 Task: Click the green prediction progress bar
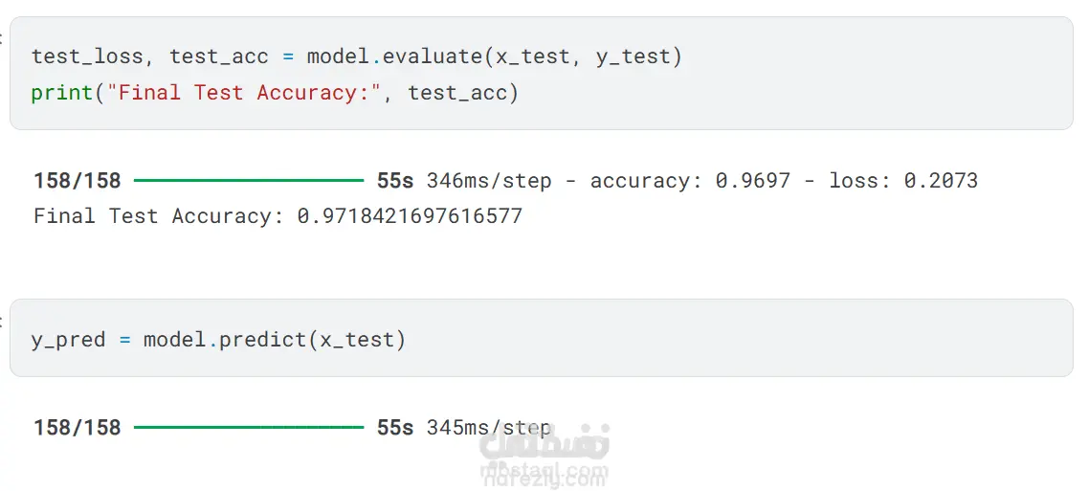point(249,427)
